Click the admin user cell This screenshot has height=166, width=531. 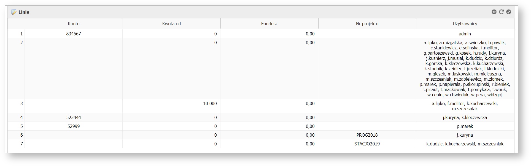[465, 34]
